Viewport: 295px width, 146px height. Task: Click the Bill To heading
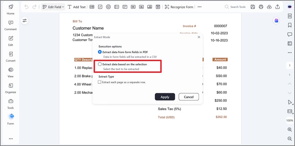(x=77, y=21)
